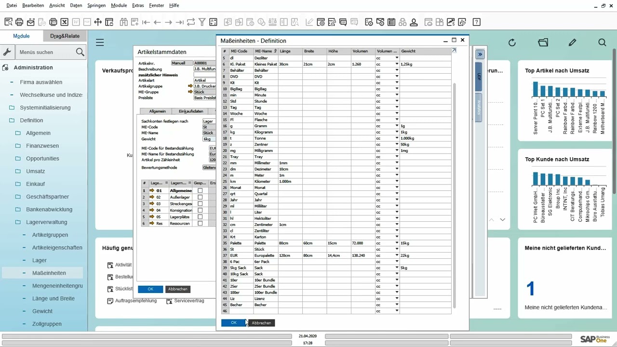Switch to the Drag&Relate tab
Screen dimensions: 617x347
point(65,36)
